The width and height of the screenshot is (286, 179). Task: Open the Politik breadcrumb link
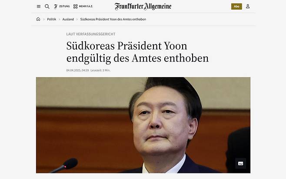52,19
